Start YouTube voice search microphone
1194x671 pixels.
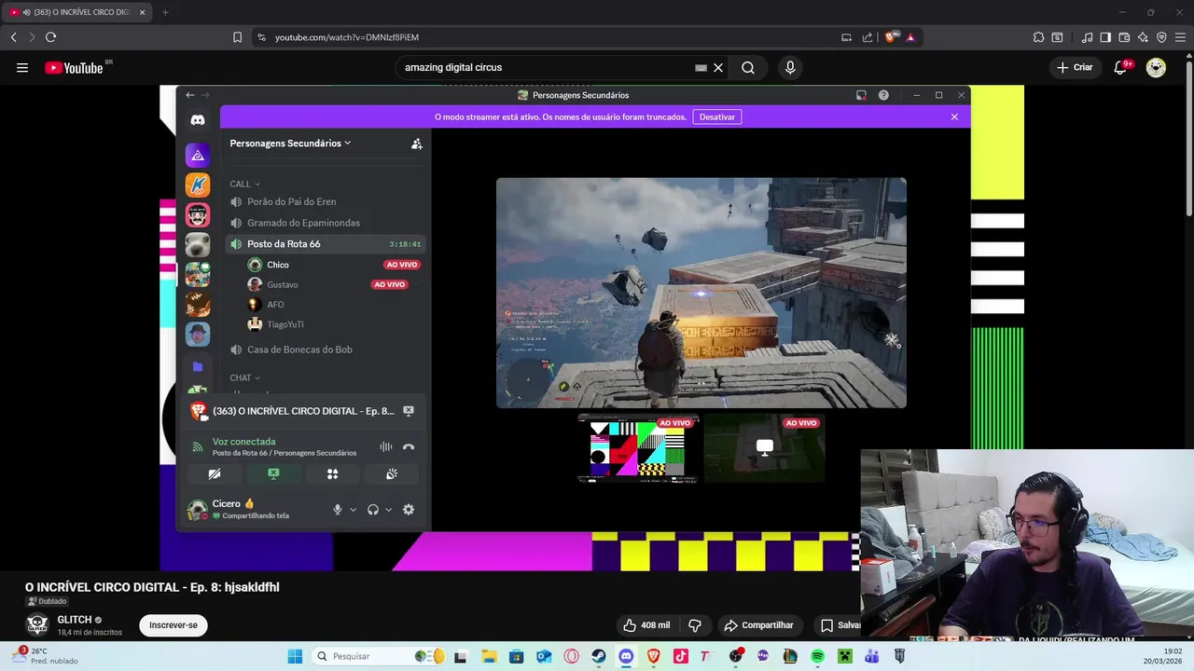point(790,68)
